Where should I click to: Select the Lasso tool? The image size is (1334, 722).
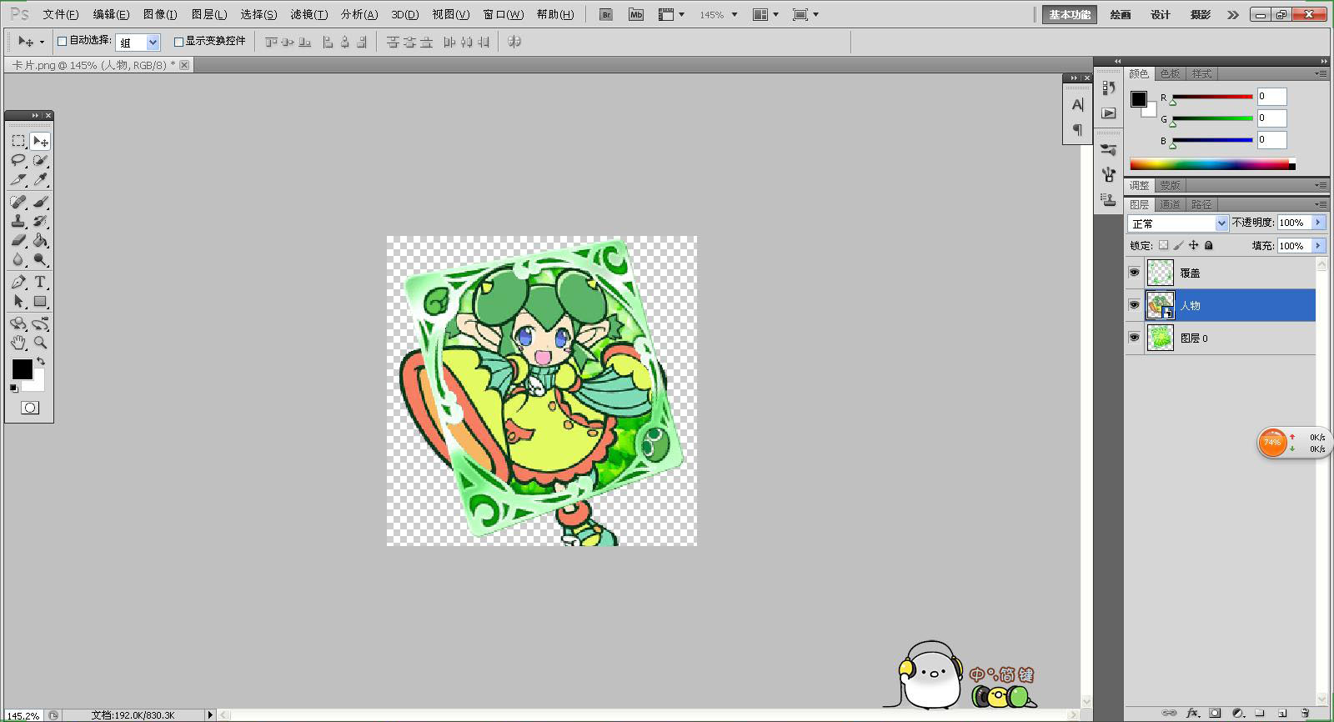click(x=18, y=160)
